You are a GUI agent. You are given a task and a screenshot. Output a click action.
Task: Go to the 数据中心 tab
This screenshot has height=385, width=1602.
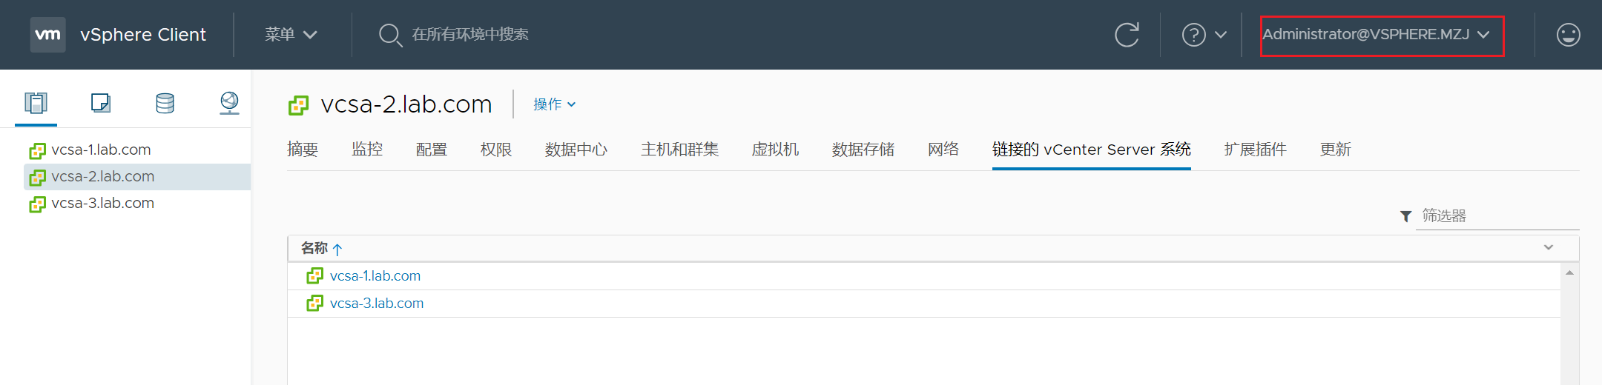[576, 150]
